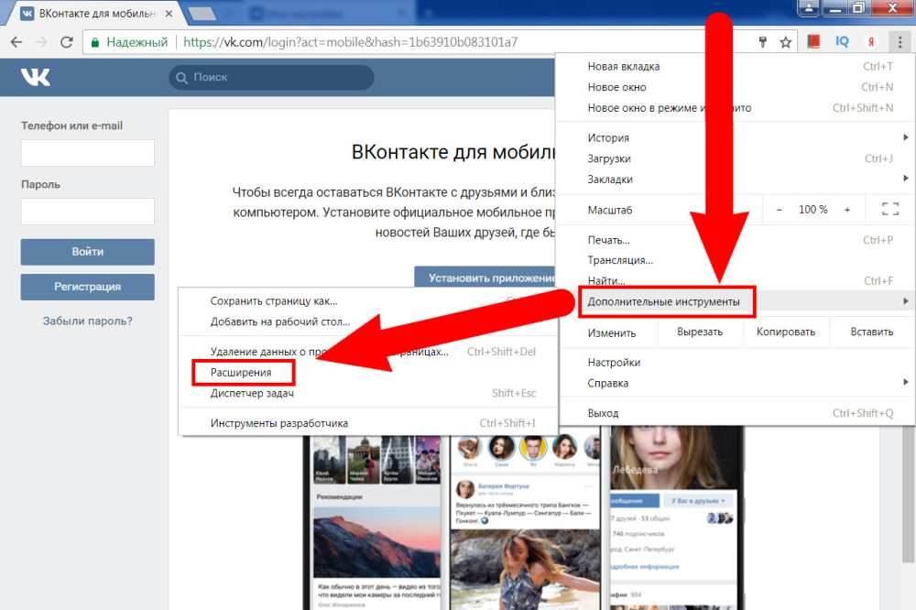
Task: Open the red book extension icon
Action: coord(813,41)
